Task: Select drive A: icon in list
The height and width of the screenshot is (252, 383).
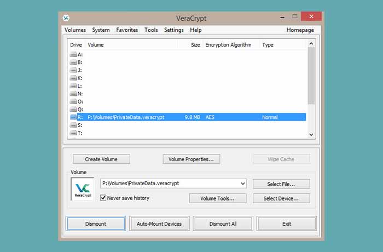Action: pyautogui.click(x=73, y=54)
